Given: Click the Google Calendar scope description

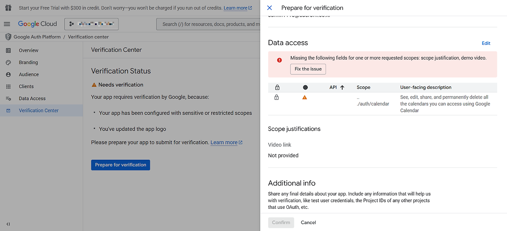Looking at the screenshot, I should click(445, 104).
